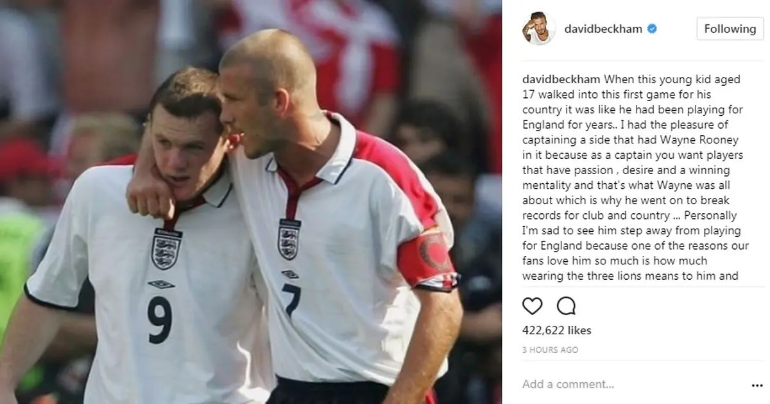Image resolution: width=770 pixels, height=404 pixels.
Task: Click the 3 HOURS AGO timestamp
Action: [x=551, y=350]
